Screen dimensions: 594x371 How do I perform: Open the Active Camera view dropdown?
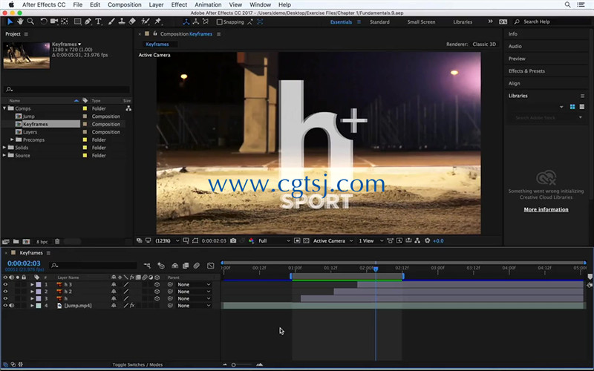coord(333,240)
